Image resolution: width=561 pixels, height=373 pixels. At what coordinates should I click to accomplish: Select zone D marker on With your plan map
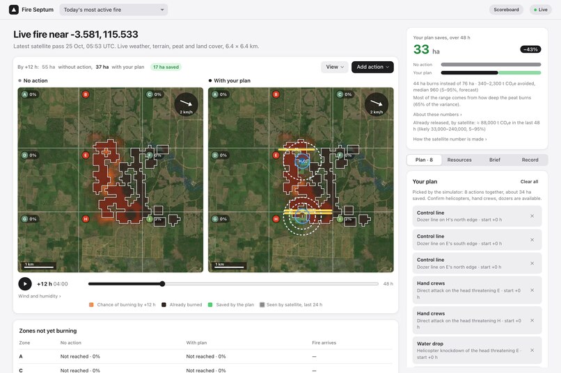coord(215,156)
